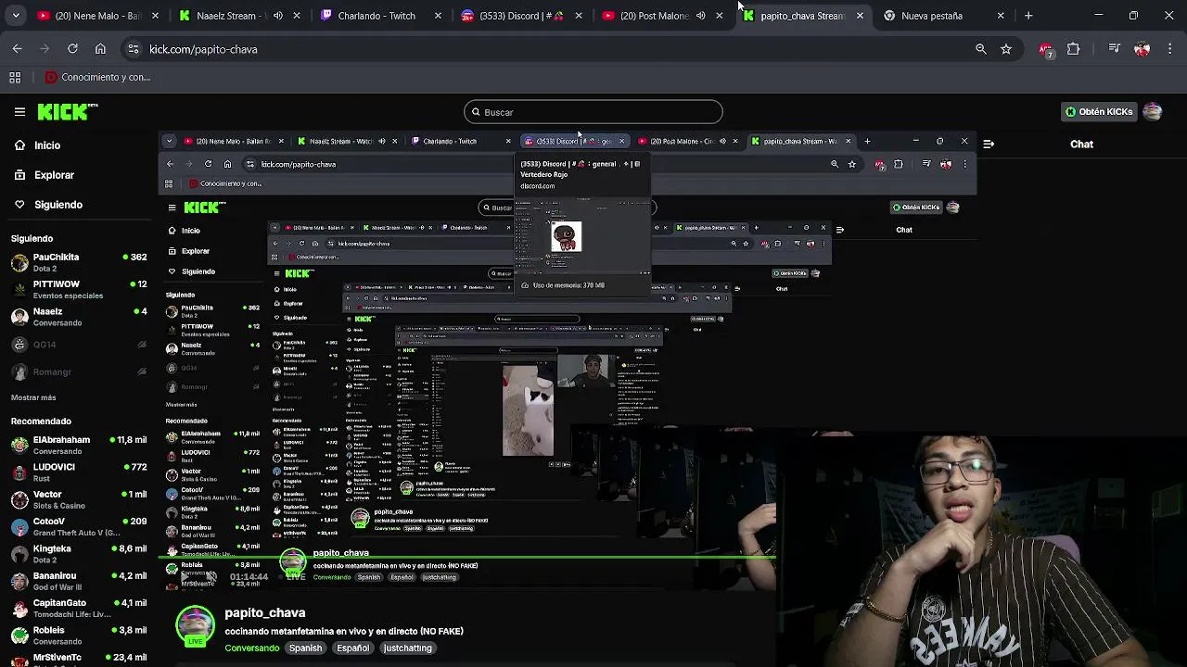Switch to the Discord tab
Screen dimensions: 1187x667
point(519,16)
